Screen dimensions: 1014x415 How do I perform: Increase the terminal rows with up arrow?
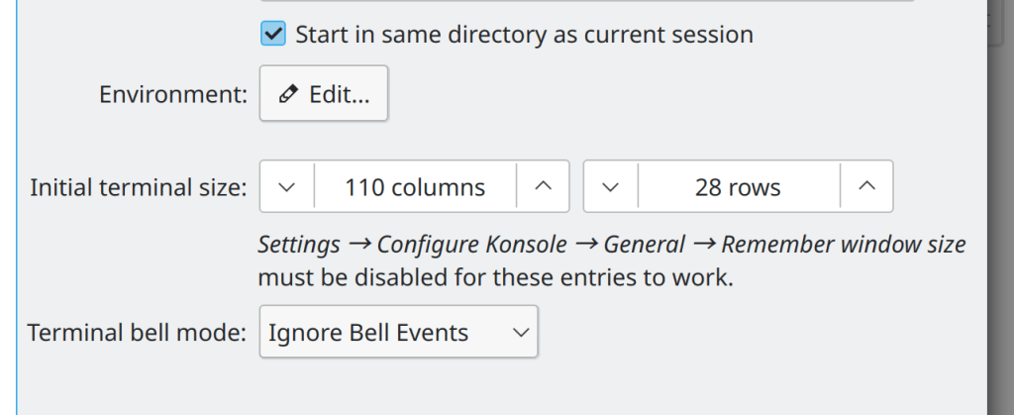(866, 187)
